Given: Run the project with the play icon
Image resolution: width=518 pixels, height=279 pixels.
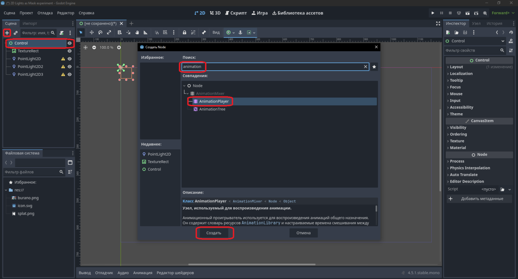Looking at the screenshot, I should pyautogui.click(x=433, y=13).
